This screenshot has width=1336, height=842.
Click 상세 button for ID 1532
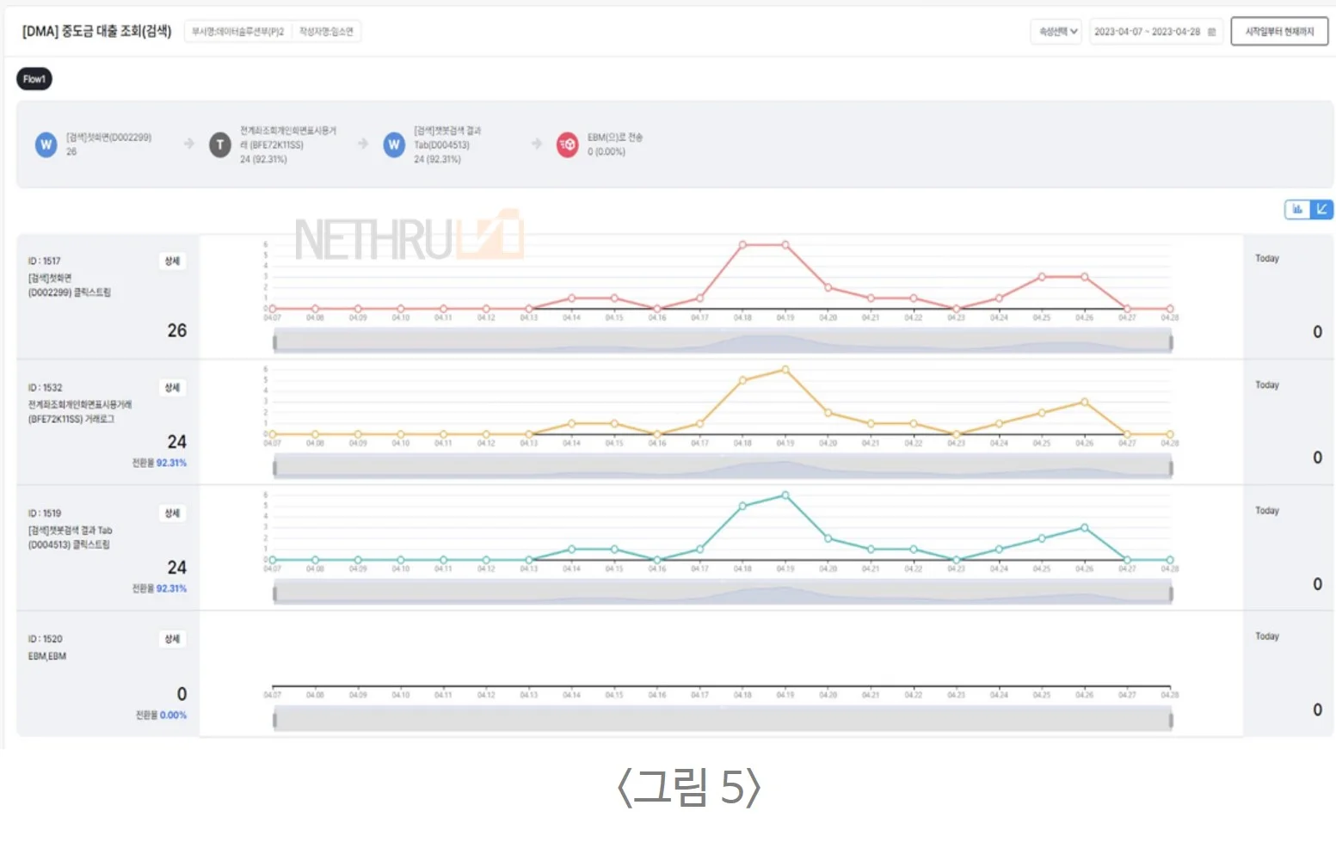tap(171, 388)
